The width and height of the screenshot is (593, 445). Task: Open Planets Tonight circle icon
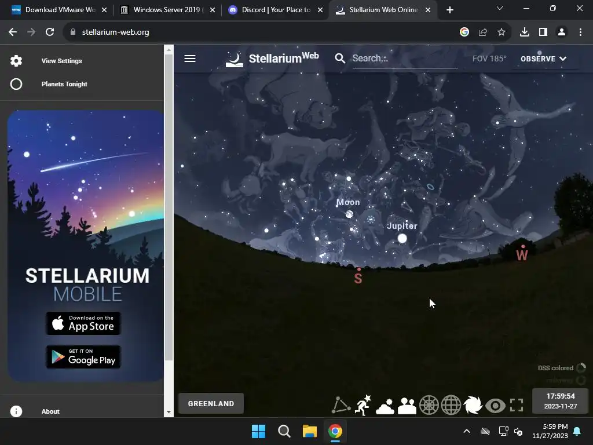pyautogui.click(x=16, y=84)
